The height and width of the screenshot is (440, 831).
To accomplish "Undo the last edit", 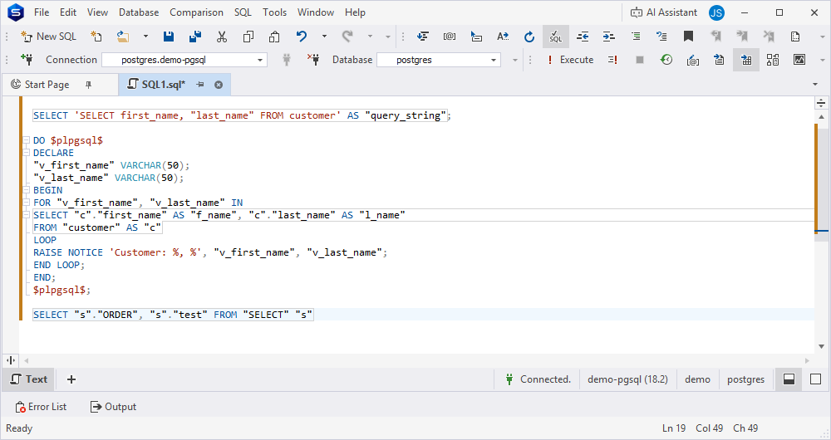I will click(302, 37).
